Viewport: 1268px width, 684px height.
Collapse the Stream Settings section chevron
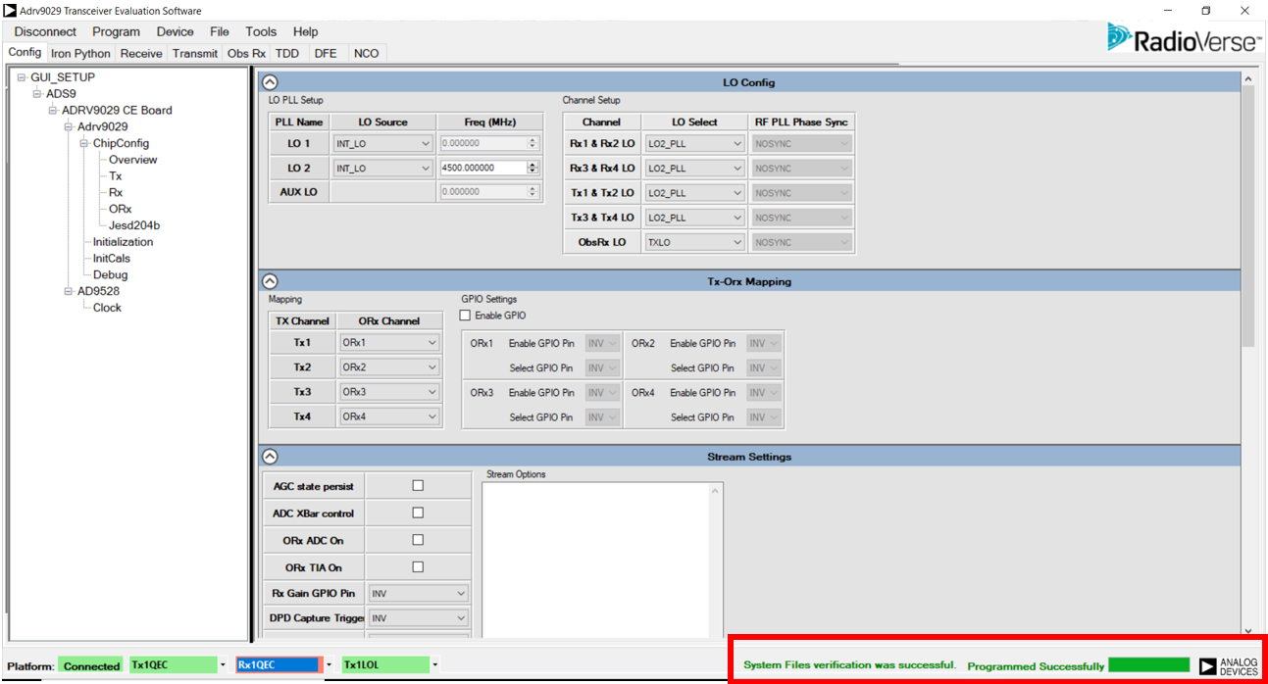[271, 457]
